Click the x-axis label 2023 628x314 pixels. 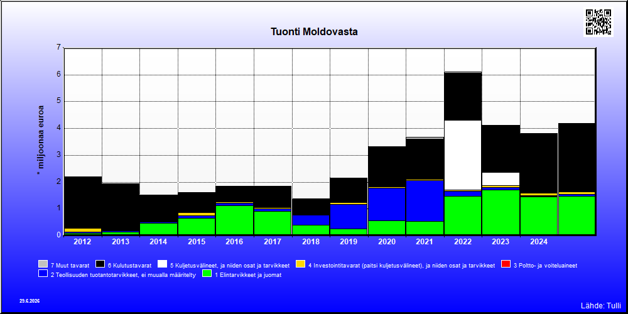pyautogui.click(x=501, y=242)
